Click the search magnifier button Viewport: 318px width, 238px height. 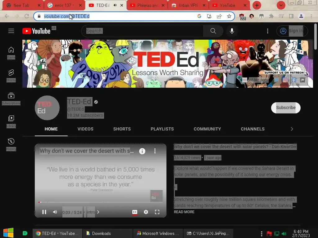click(x=213, y=31)
